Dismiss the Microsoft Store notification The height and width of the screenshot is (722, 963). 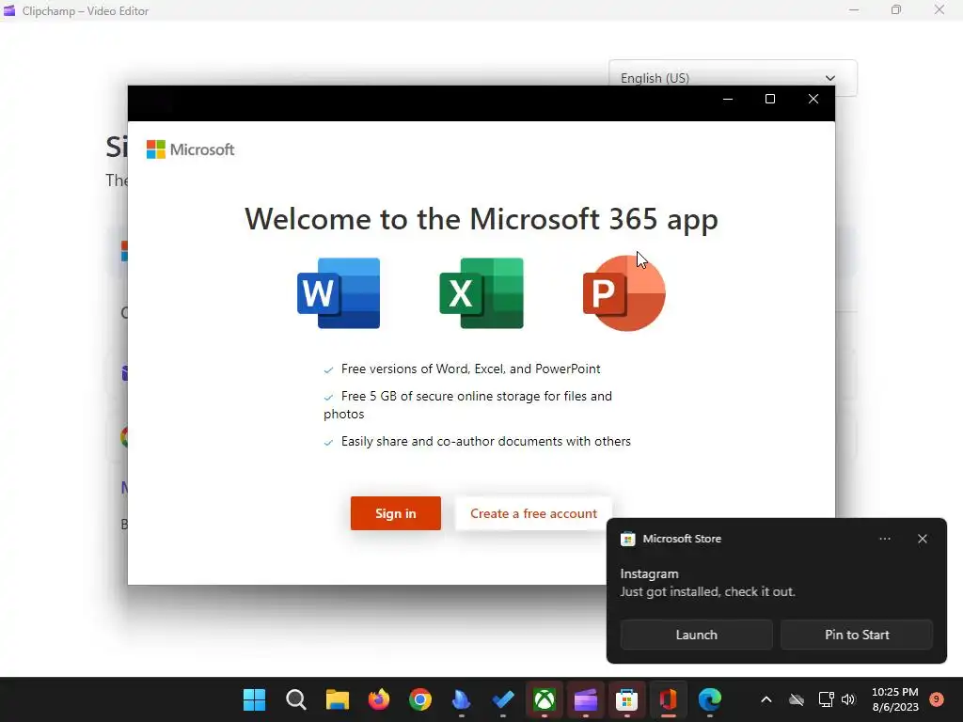(923, 539)
